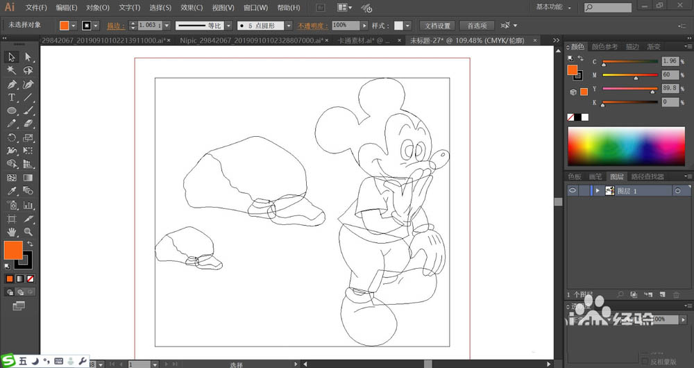Select the Free Transform tool
Screen dimensions: 694x368
point(28,151)
